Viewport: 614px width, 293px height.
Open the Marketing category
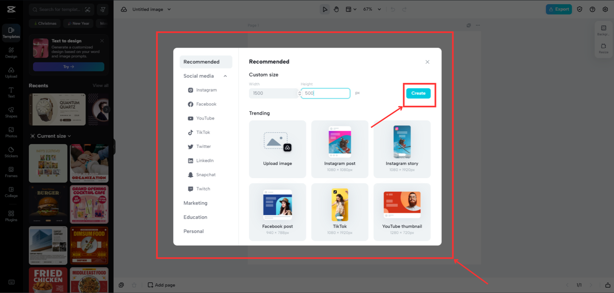195,203
